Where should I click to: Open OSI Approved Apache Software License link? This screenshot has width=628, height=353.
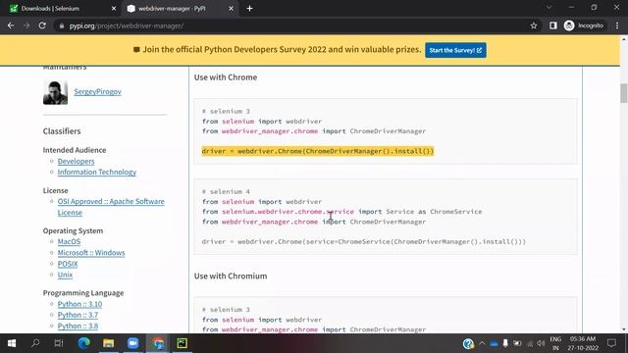(x=111, y=207)
